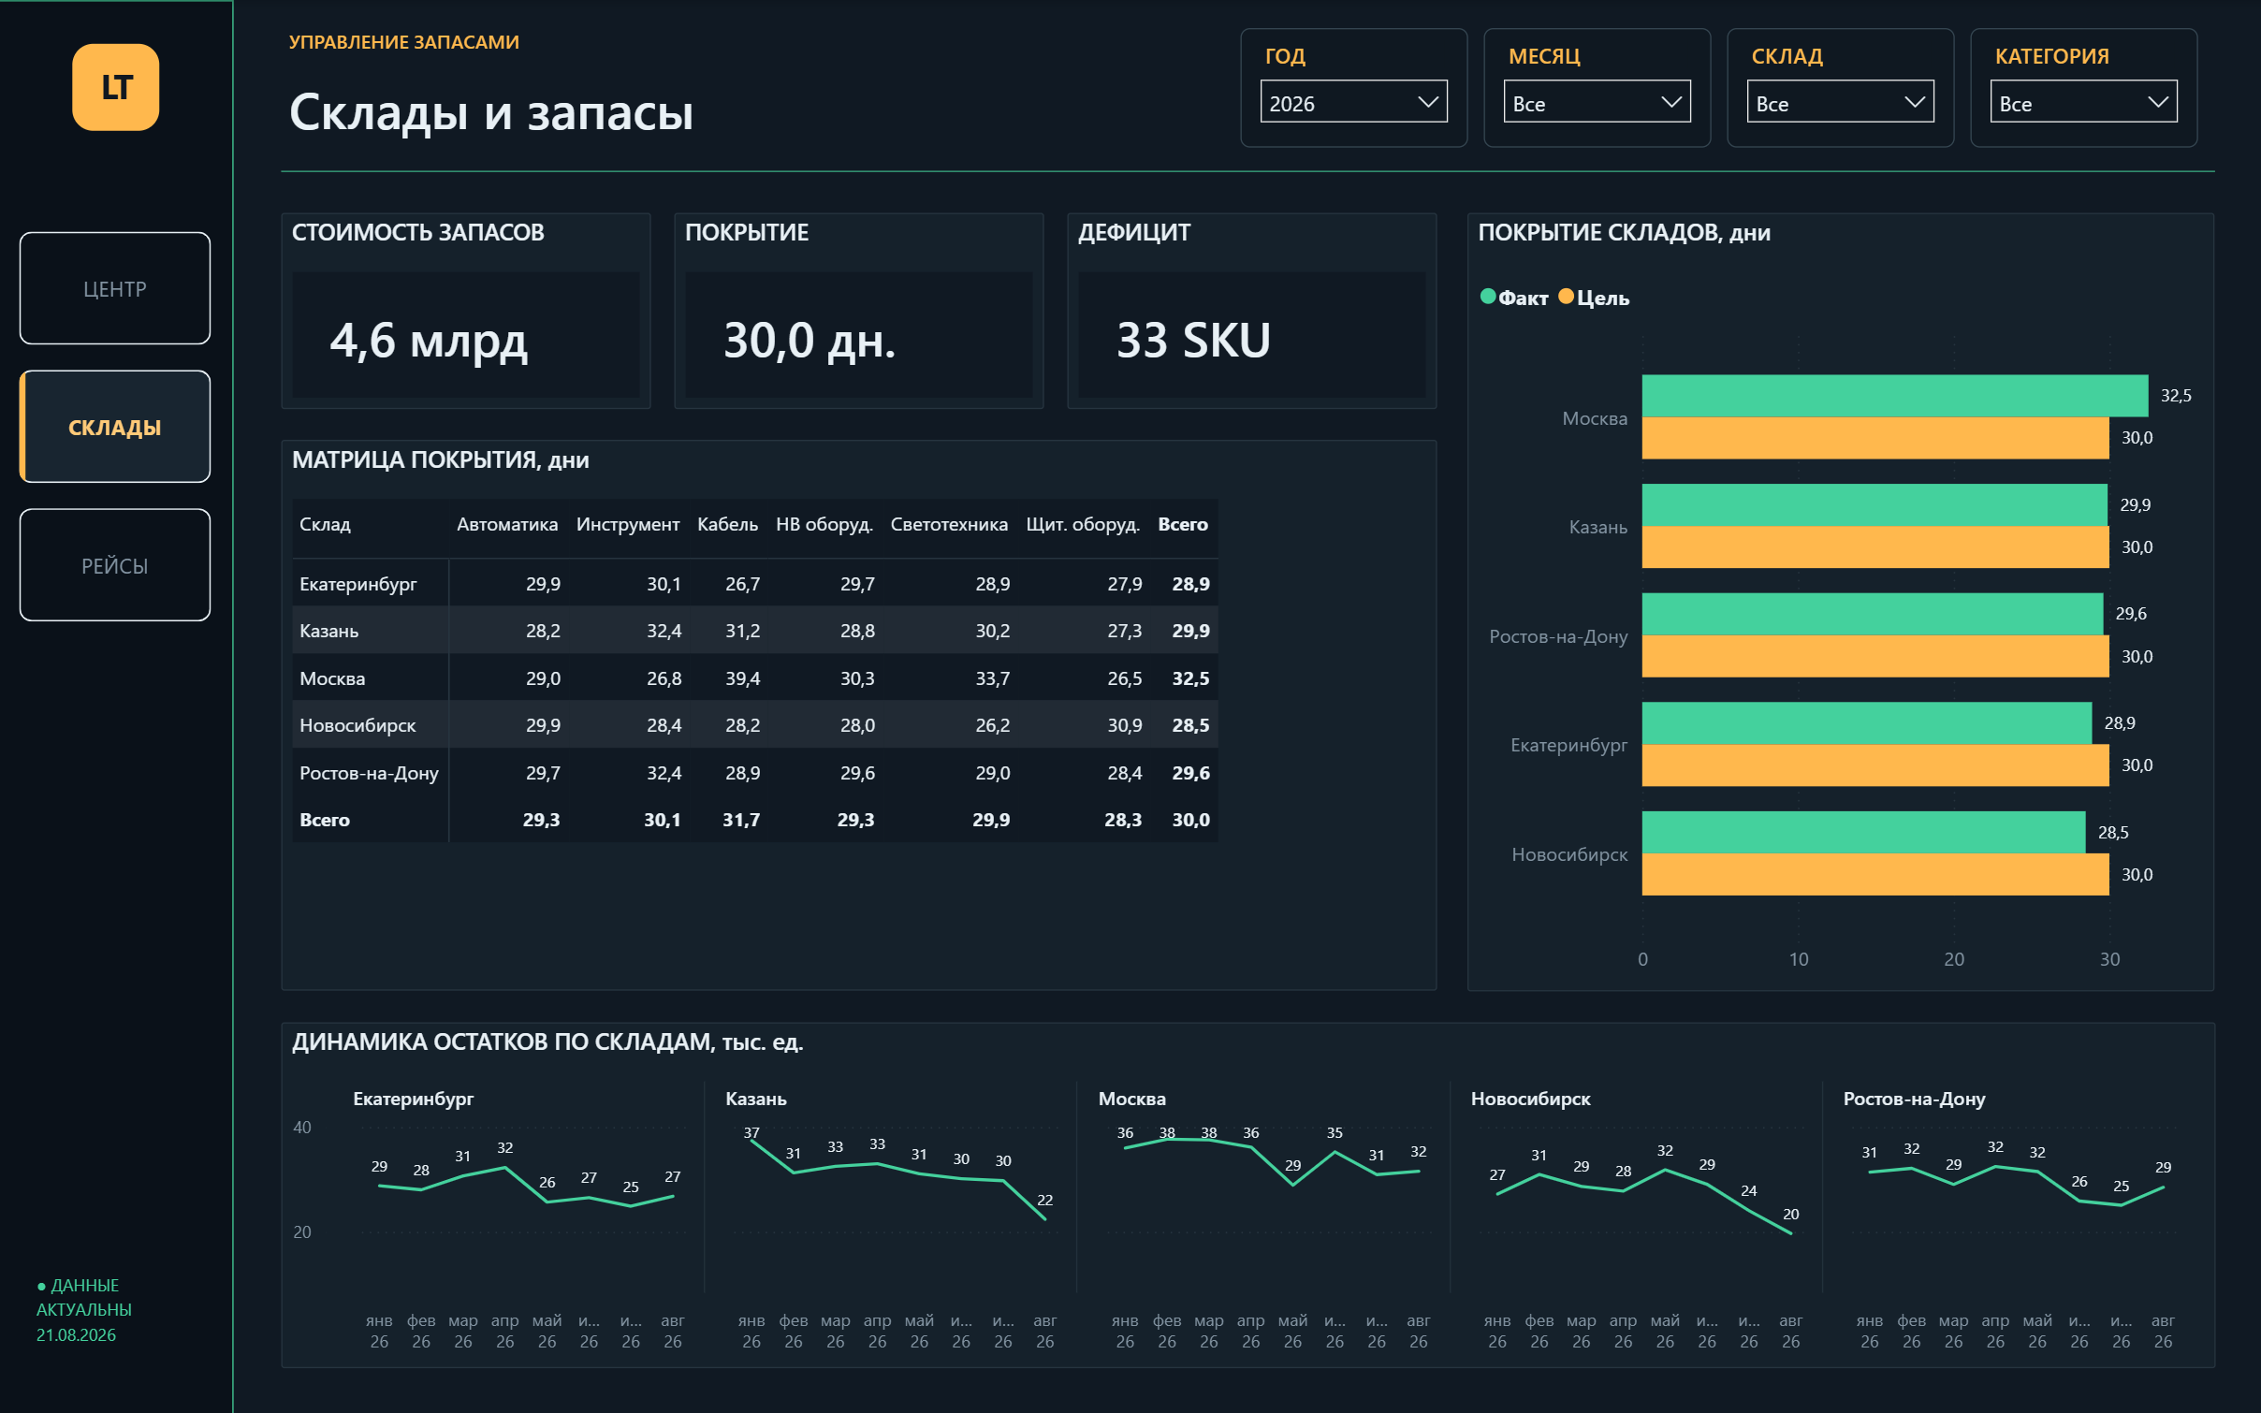Open the Год dropdown showing 2026
The image size is (2261, 1413).
pyautogui.click(x=1353, y=102)
